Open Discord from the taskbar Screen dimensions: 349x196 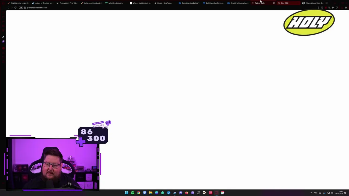coord(180,193)
